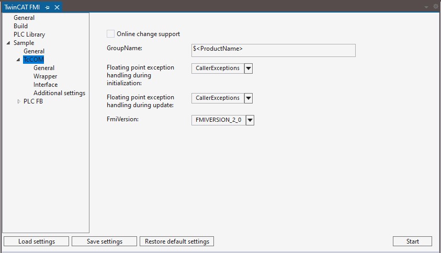Click the GroupName input field

coord(274,50)
